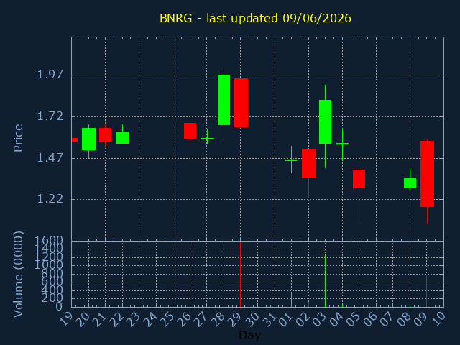Screen dimensions: 460x345
Task: Select the green doji candle on day 04
Action: tap(342, 144)
